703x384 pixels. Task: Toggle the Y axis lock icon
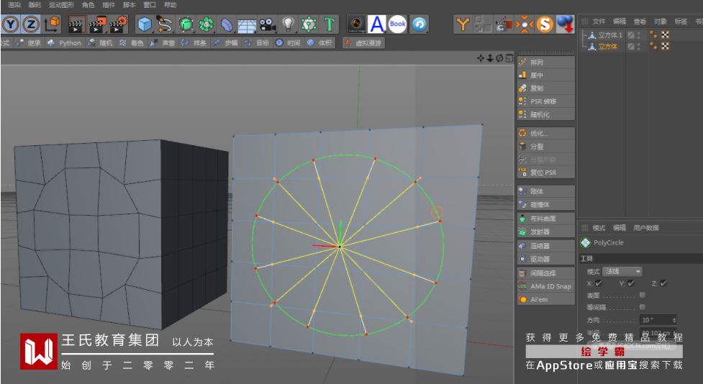[x=10, y=24]
